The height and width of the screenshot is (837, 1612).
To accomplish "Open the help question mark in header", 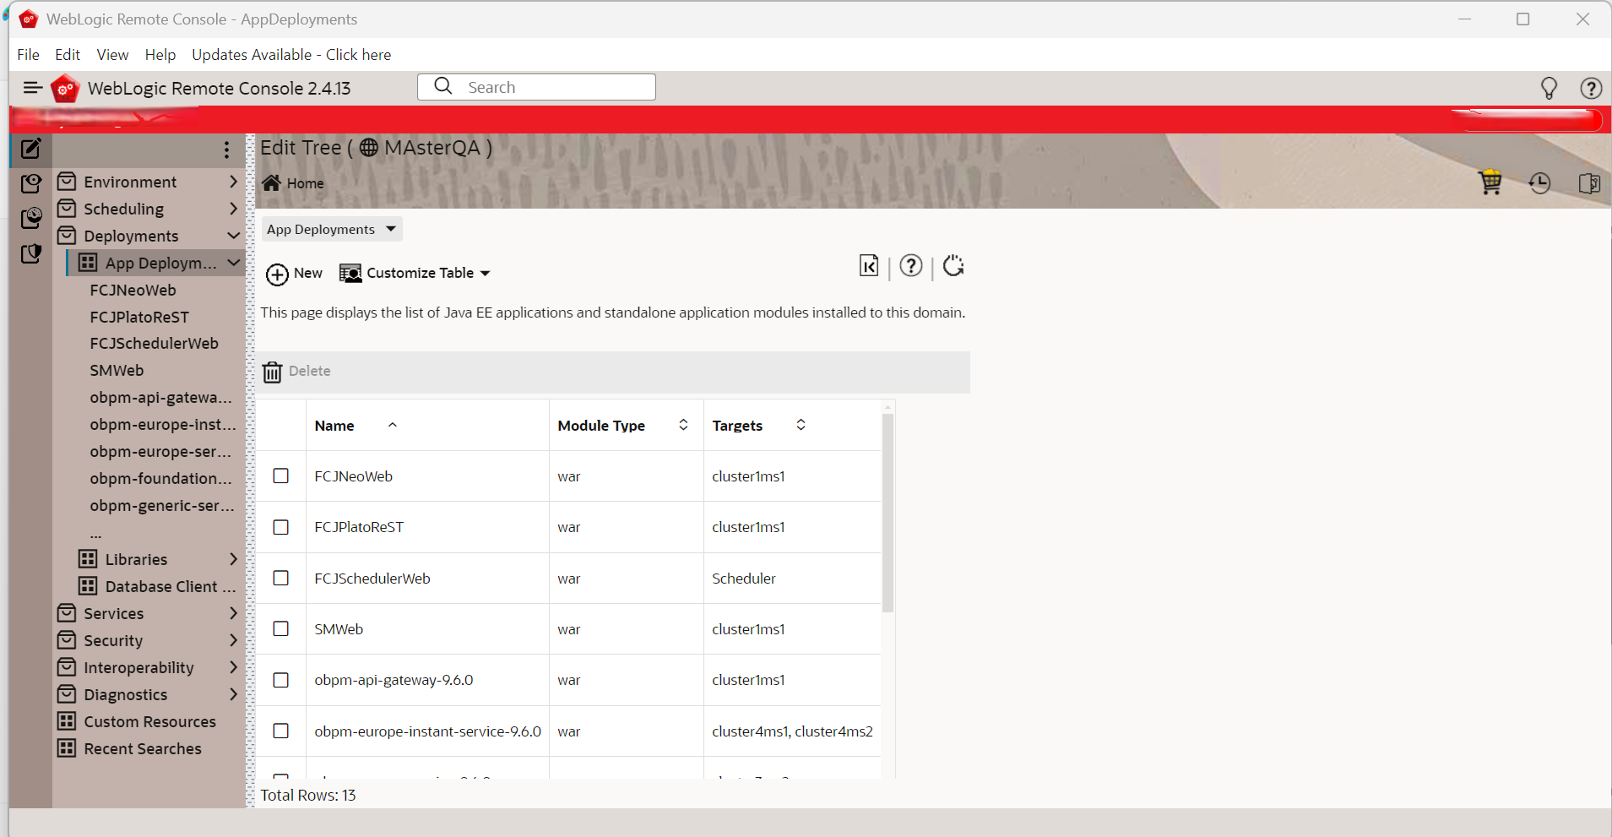I will [x=1591, y=88].
